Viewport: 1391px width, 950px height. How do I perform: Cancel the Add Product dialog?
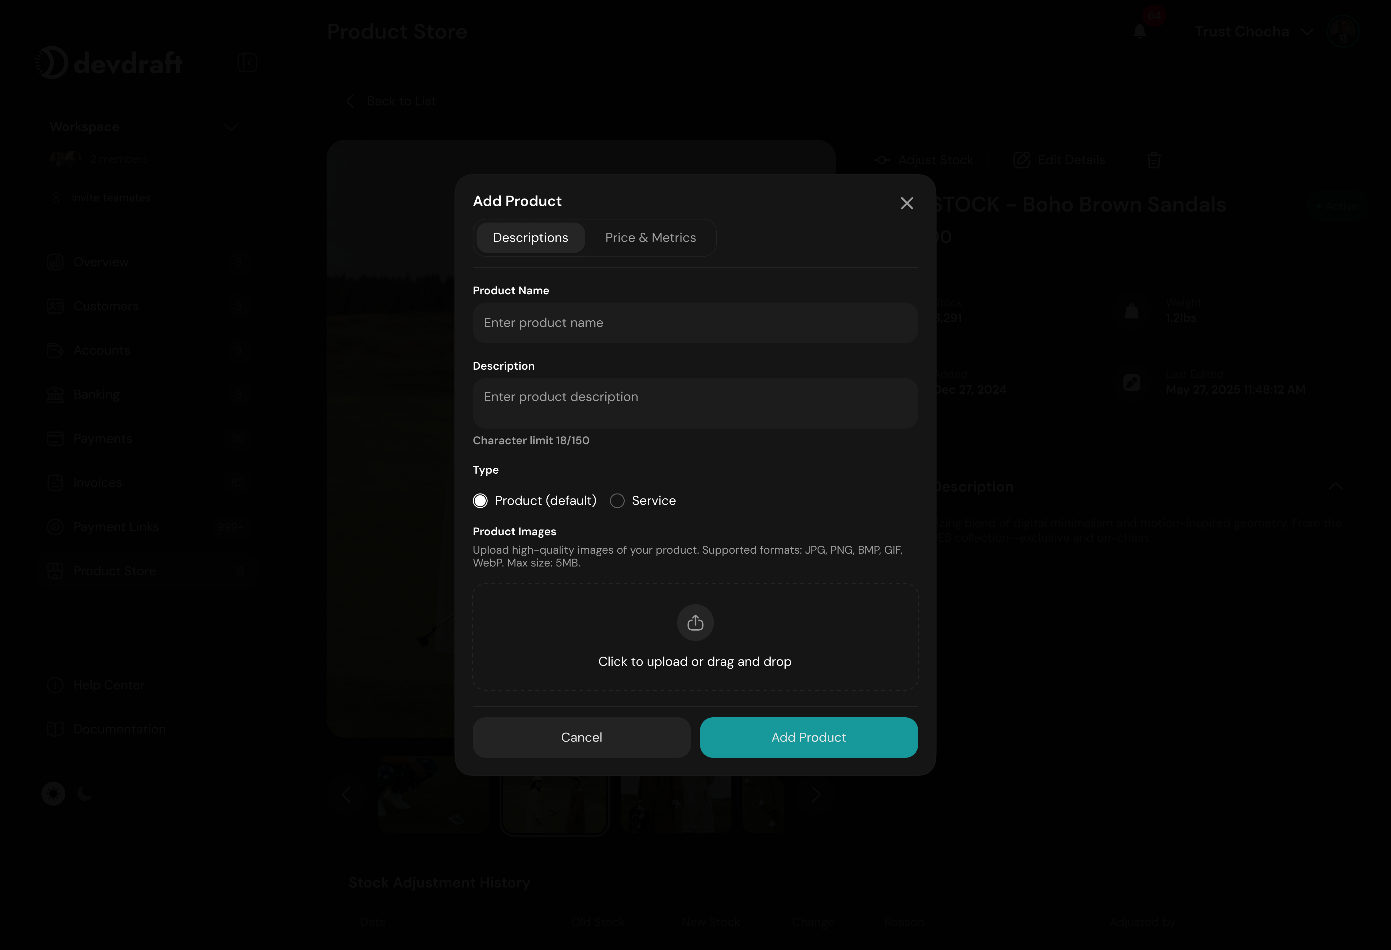[581, 737]
